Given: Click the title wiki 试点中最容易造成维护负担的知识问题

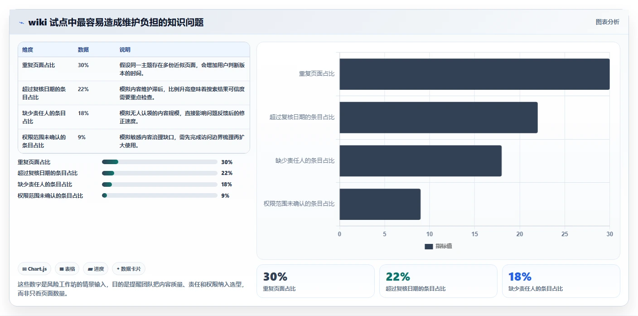Looking at the screenshot, I should pos(116,23).
